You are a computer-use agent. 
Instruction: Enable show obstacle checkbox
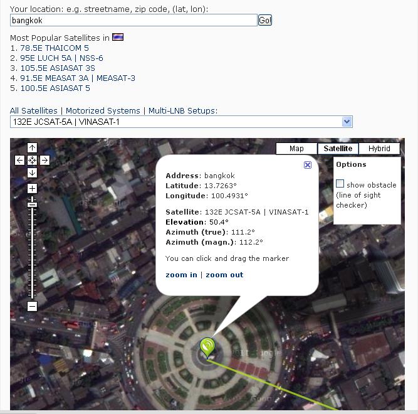pos(340,184)
